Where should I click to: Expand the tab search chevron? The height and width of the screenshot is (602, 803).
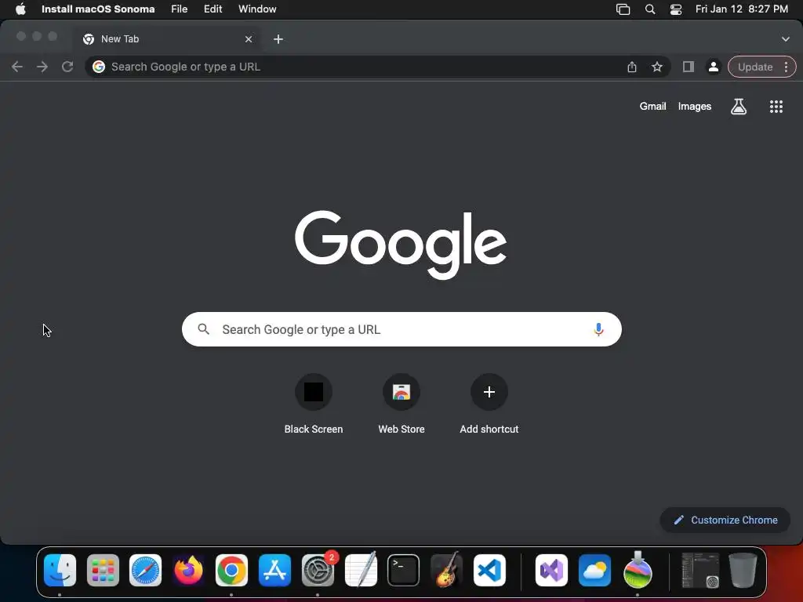click(x=786, y=39)
